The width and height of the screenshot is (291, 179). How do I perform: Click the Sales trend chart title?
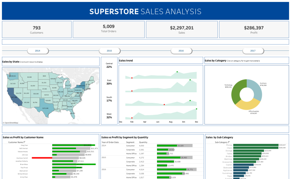pos(126,61)
